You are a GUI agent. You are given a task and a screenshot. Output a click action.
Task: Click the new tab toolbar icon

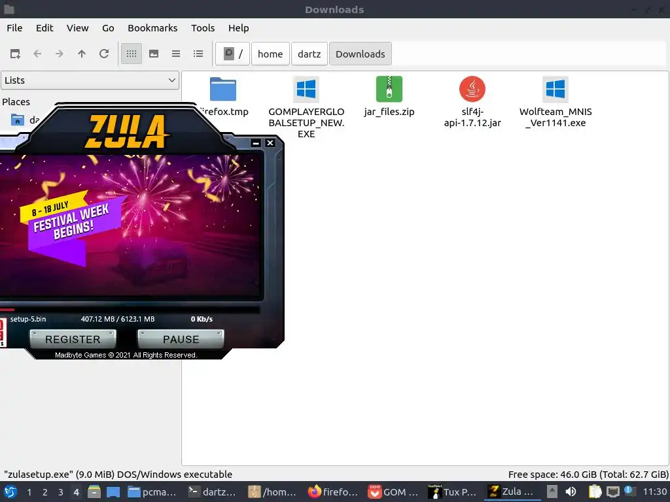coord(16,54)
